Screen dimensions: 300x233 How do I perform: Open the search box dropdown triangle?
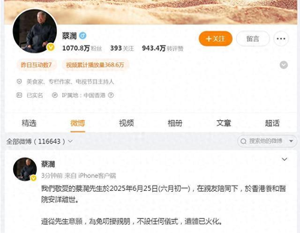[291, 141]
